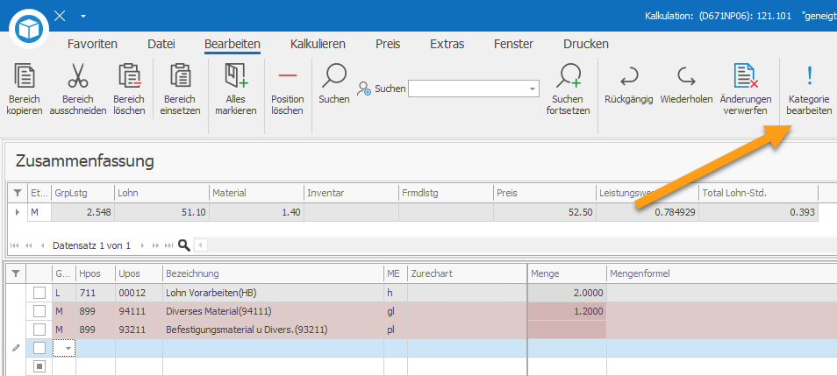The image size is (837, 376).
Task: Click filter icon in positions grid header
Action: [x=16, y=273]
